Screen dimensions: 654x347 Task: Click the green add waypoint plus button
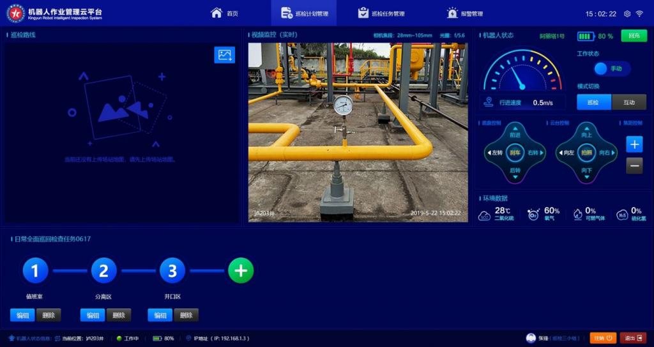tap(241, 271)
